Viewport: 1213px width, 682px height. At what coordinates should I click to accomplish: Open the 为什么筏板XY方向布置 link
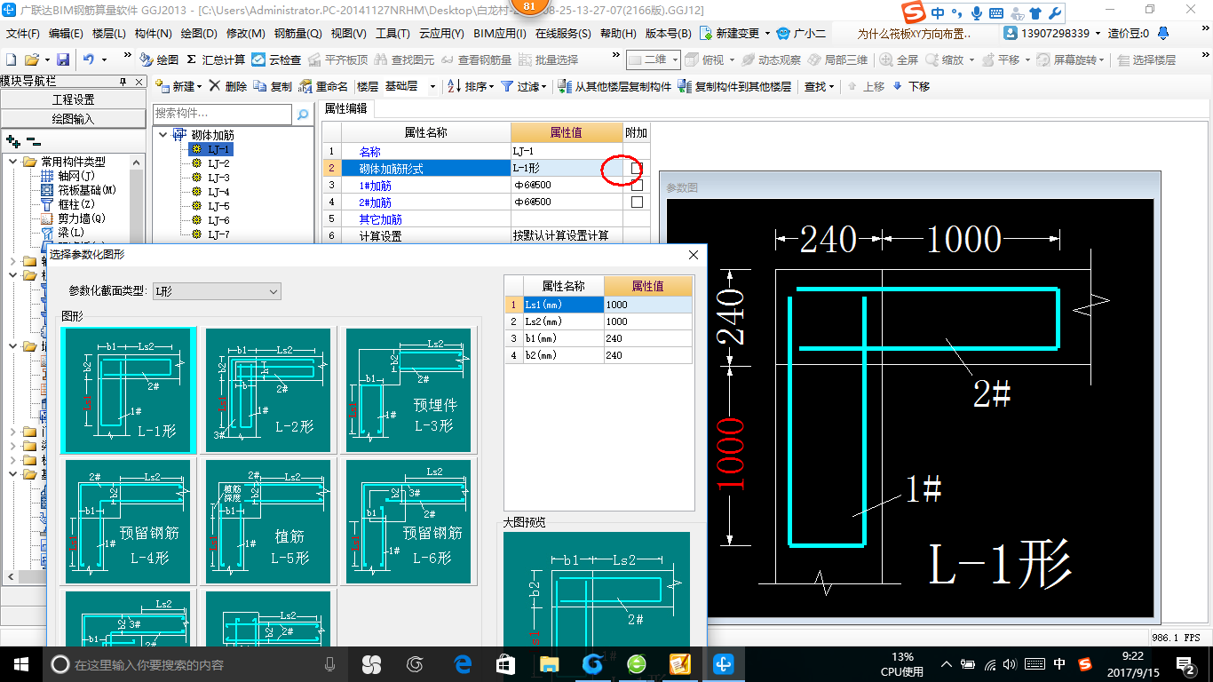(x=914, y=33)
